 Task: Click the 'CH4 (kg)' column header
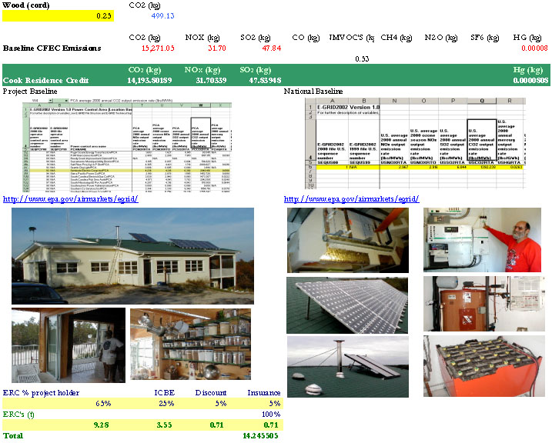pos(396,37)
